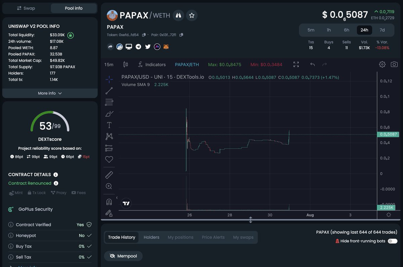The image size is (403, 267).
Task: Switch to the Swap tab
Action: point(26,8)
